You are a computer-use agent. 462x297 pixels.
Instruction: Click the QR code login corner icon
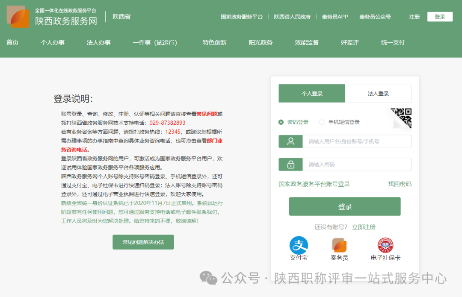pos(402,118)
